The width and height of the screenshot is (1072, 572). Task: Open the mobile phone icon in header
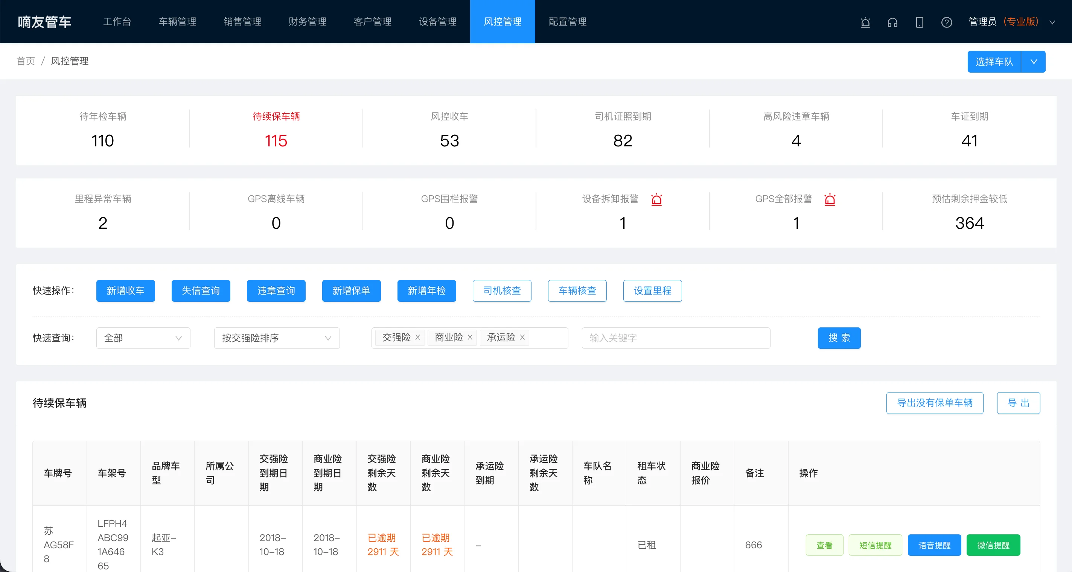tap(919, 22)
